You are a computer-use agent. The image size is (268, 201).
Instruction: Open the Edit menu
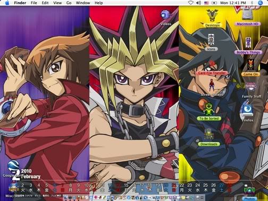tap(45, 3)
